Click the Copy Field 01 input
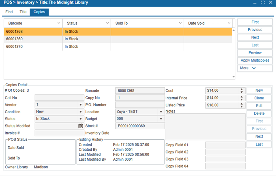Viewport: 276px width, 176px height. [225, 145]
